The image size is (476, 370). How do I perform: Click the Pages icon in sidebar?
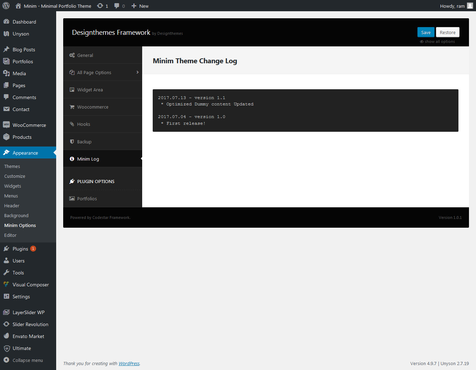pos(6,85)
